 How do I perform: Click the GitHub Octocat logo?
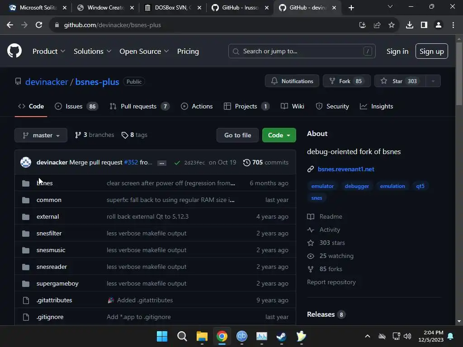tap(14, 51)
